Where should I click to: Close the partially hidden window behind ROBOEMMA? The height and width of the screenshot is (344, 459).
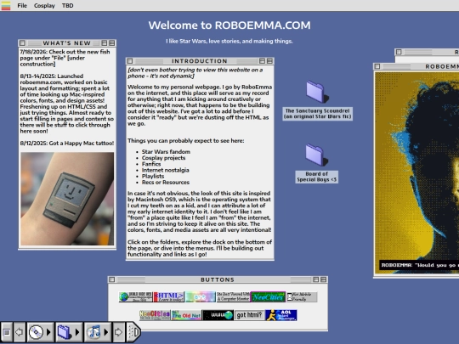[399, 52]
